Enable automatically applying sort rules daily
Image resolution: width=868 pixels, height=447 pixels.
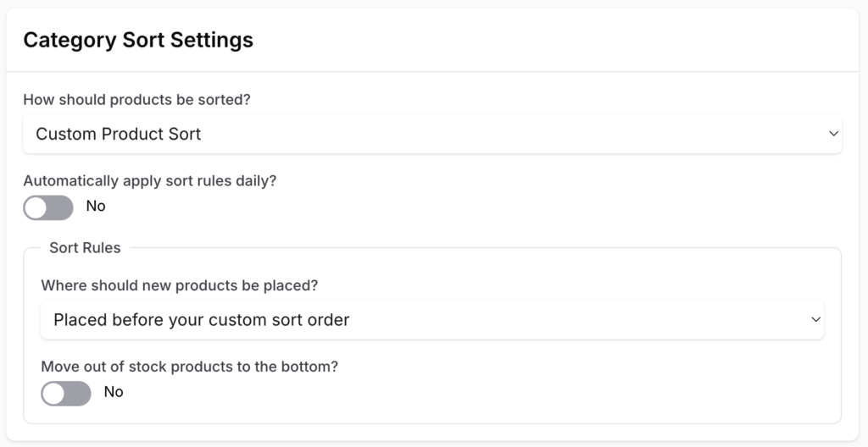pyautogui.click(x=48, y=207)
